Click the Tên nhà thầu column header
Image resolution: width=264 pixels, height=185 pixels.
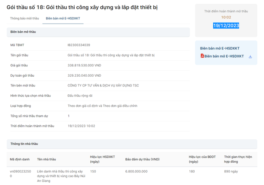(x=46, y=159)
